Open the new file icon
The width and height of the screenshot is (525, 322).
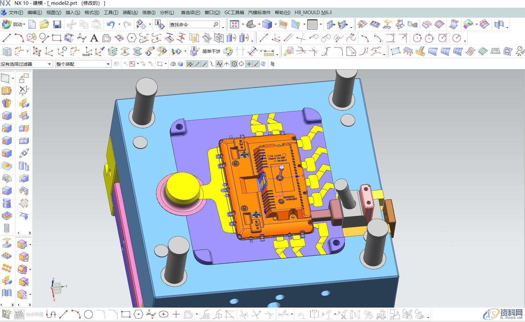[x=32, y=24]
